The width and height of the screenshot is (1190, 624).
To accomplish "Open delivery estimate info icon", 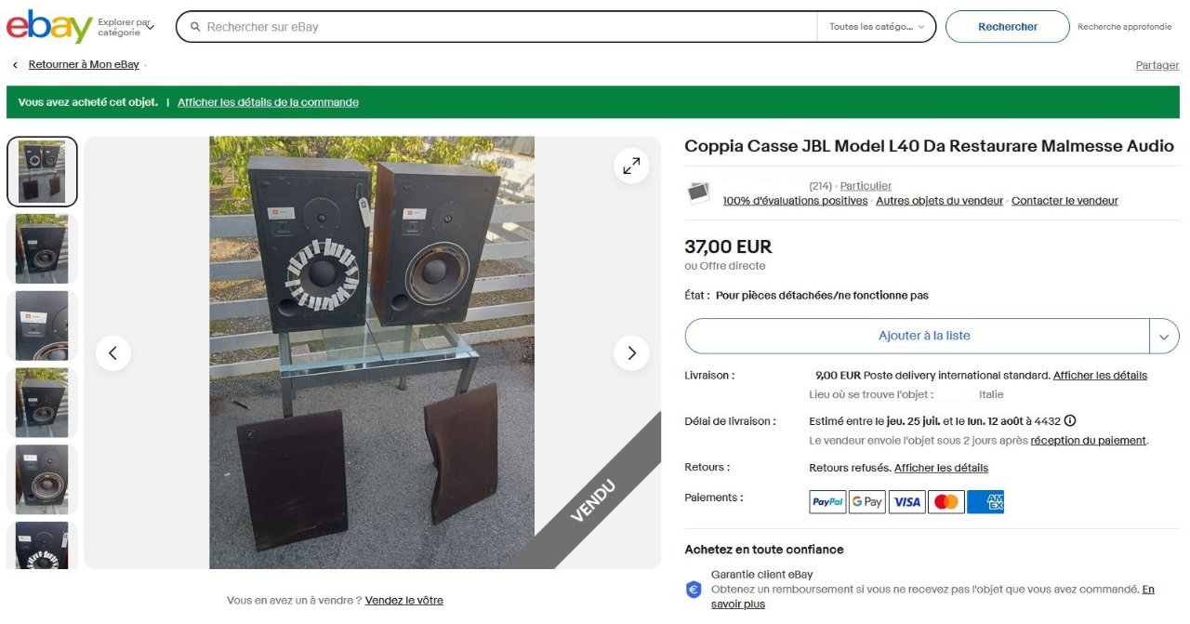I will pyautogui.click(x=1070, y=421).
